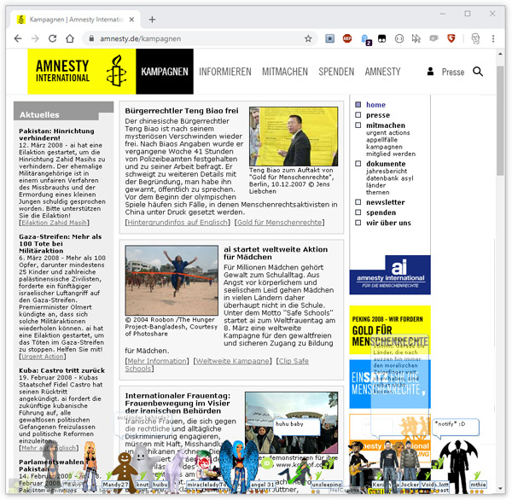512x500 pixels.
Task: Click the ai amnesty international blue banner
Action: (x=390, y=275)
